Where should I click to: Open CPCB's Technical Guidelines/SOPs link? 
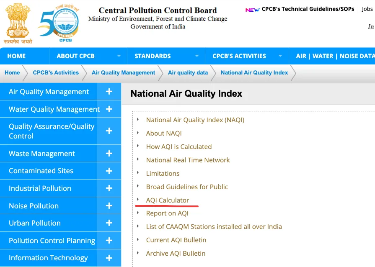[308, 9]
